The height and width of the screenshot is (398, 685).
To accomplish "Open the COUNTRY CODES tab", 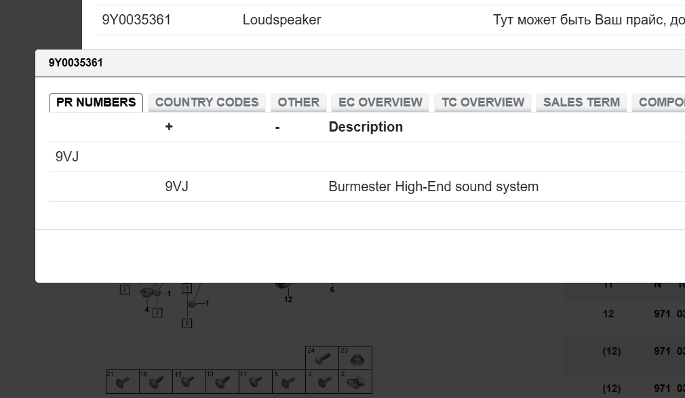I will 207,102.
